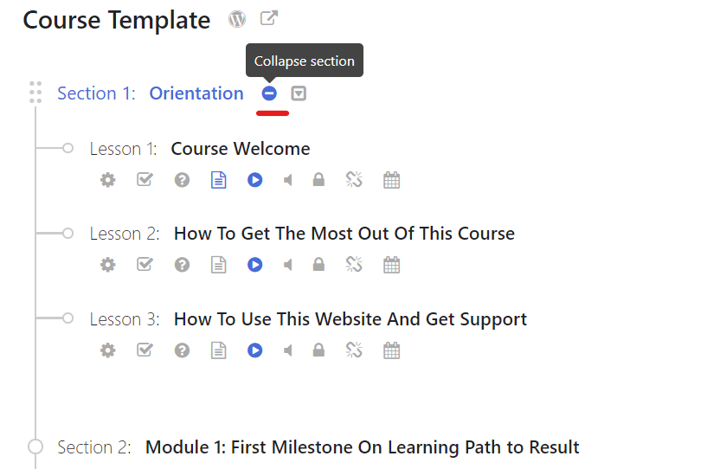This screenshot has width=720, height=469.
Task: Click the video play icon for Course Welcome
Action: point(254,180)
